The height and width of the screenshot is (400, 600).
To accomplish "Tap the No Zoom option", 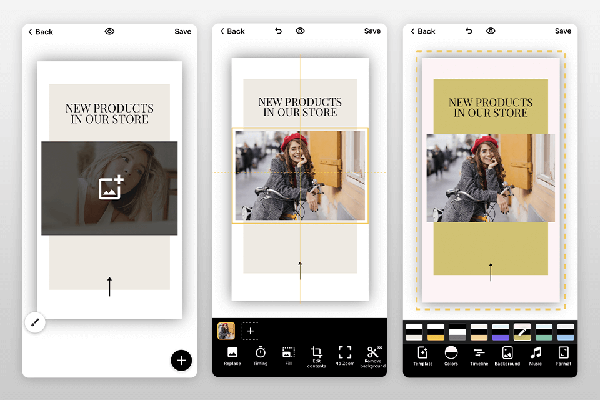I will pyautogui.click(x=345, y=356).
